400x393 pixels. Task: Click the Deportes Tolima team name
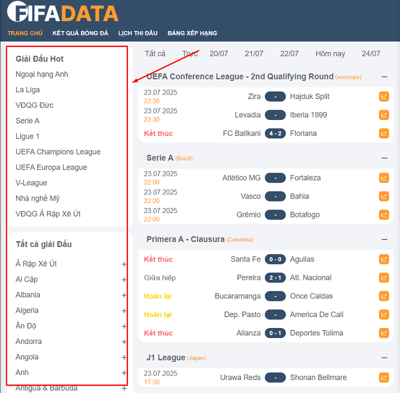coord(316,333)
